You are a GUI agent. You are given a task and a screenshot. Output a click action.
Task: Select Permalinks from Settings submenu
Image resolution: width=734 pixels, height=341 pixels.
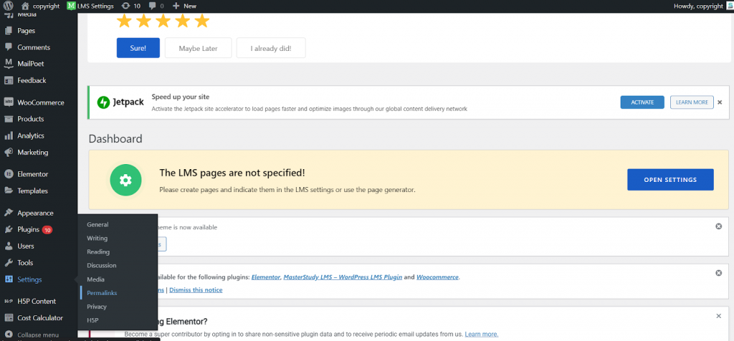pyautogui.click(x=102, y=293)
